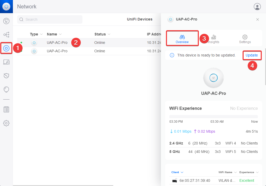Switch to the Settings tab in device panel
266x186 pixels.
[245, 39]
